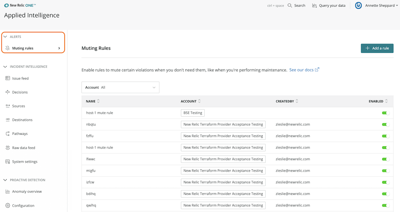Screen dimensions: 400x212
Task: Open System settings in the sidebar
Action: pyautogui.click(x=25, y=162)
